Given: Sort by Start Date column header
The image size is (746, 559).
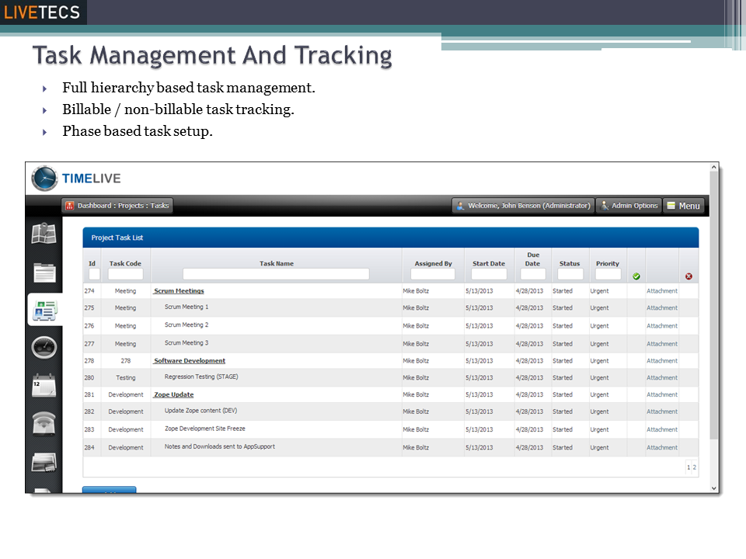Looking at the screenshot, I should click(489, 263).
